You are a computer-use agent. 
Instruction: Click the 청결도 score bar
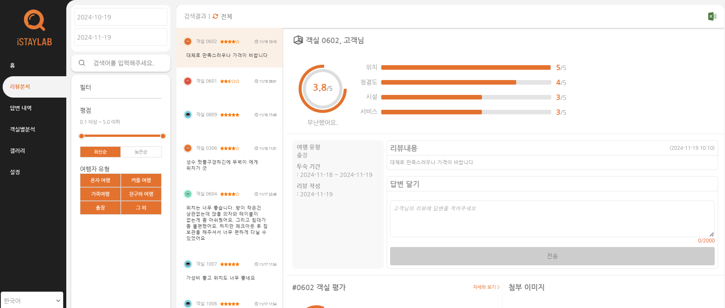(466, 82)
